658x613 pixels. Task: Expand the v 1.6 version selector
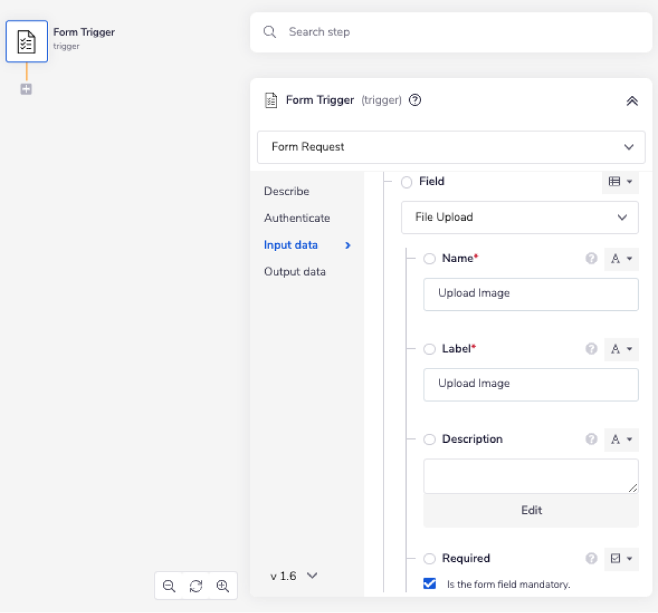pyautogui.click(x=294, y=576)
